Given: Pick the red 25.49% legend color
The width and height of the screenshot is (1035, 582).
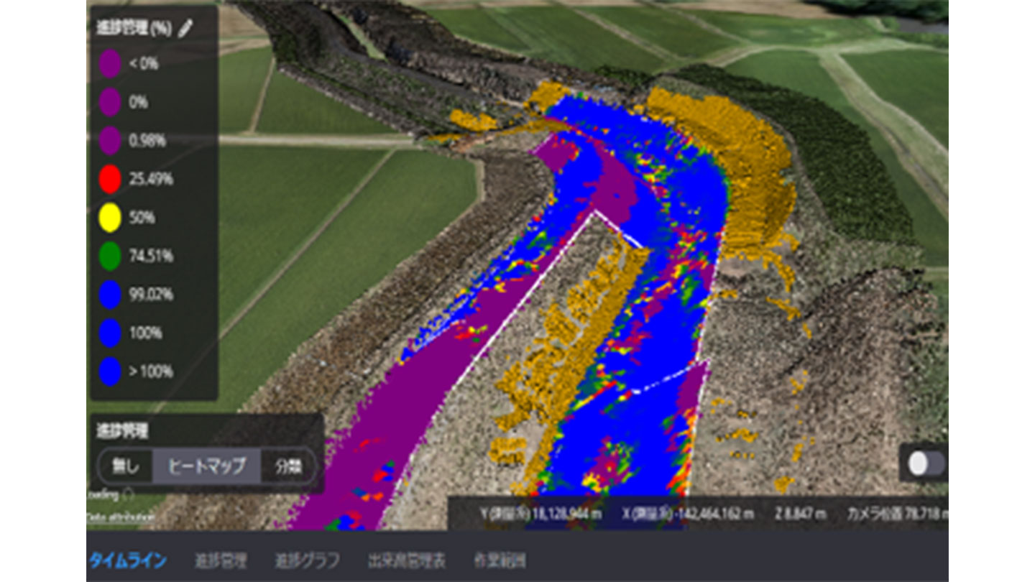Looking at the screenshot, I should click(109, 180).
